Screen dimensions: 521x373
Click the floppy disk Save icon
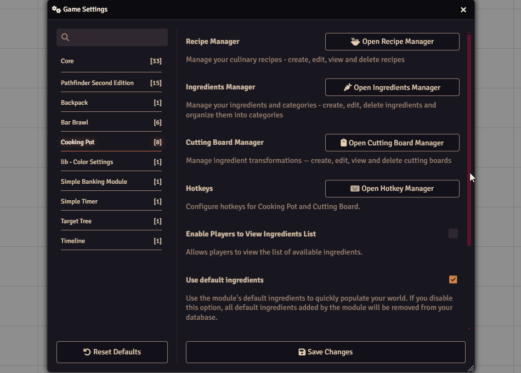[302, 352]
